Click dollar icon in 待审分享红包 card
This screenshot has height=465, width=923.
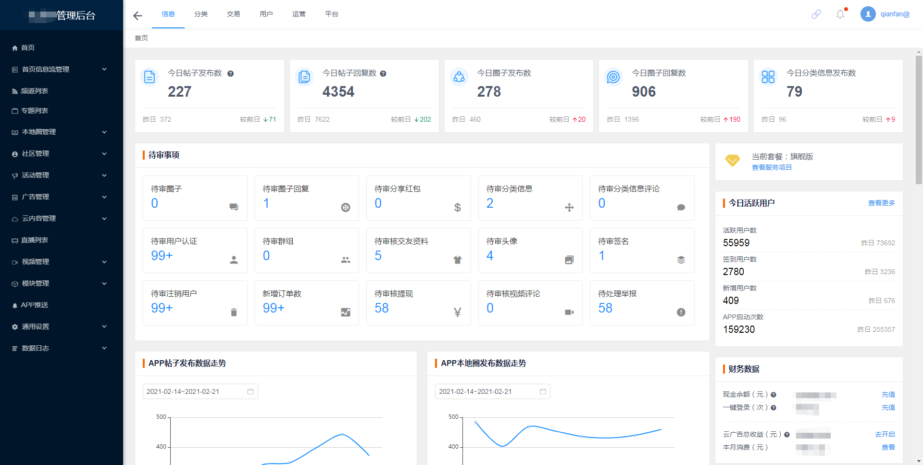(x=458, y=207)
